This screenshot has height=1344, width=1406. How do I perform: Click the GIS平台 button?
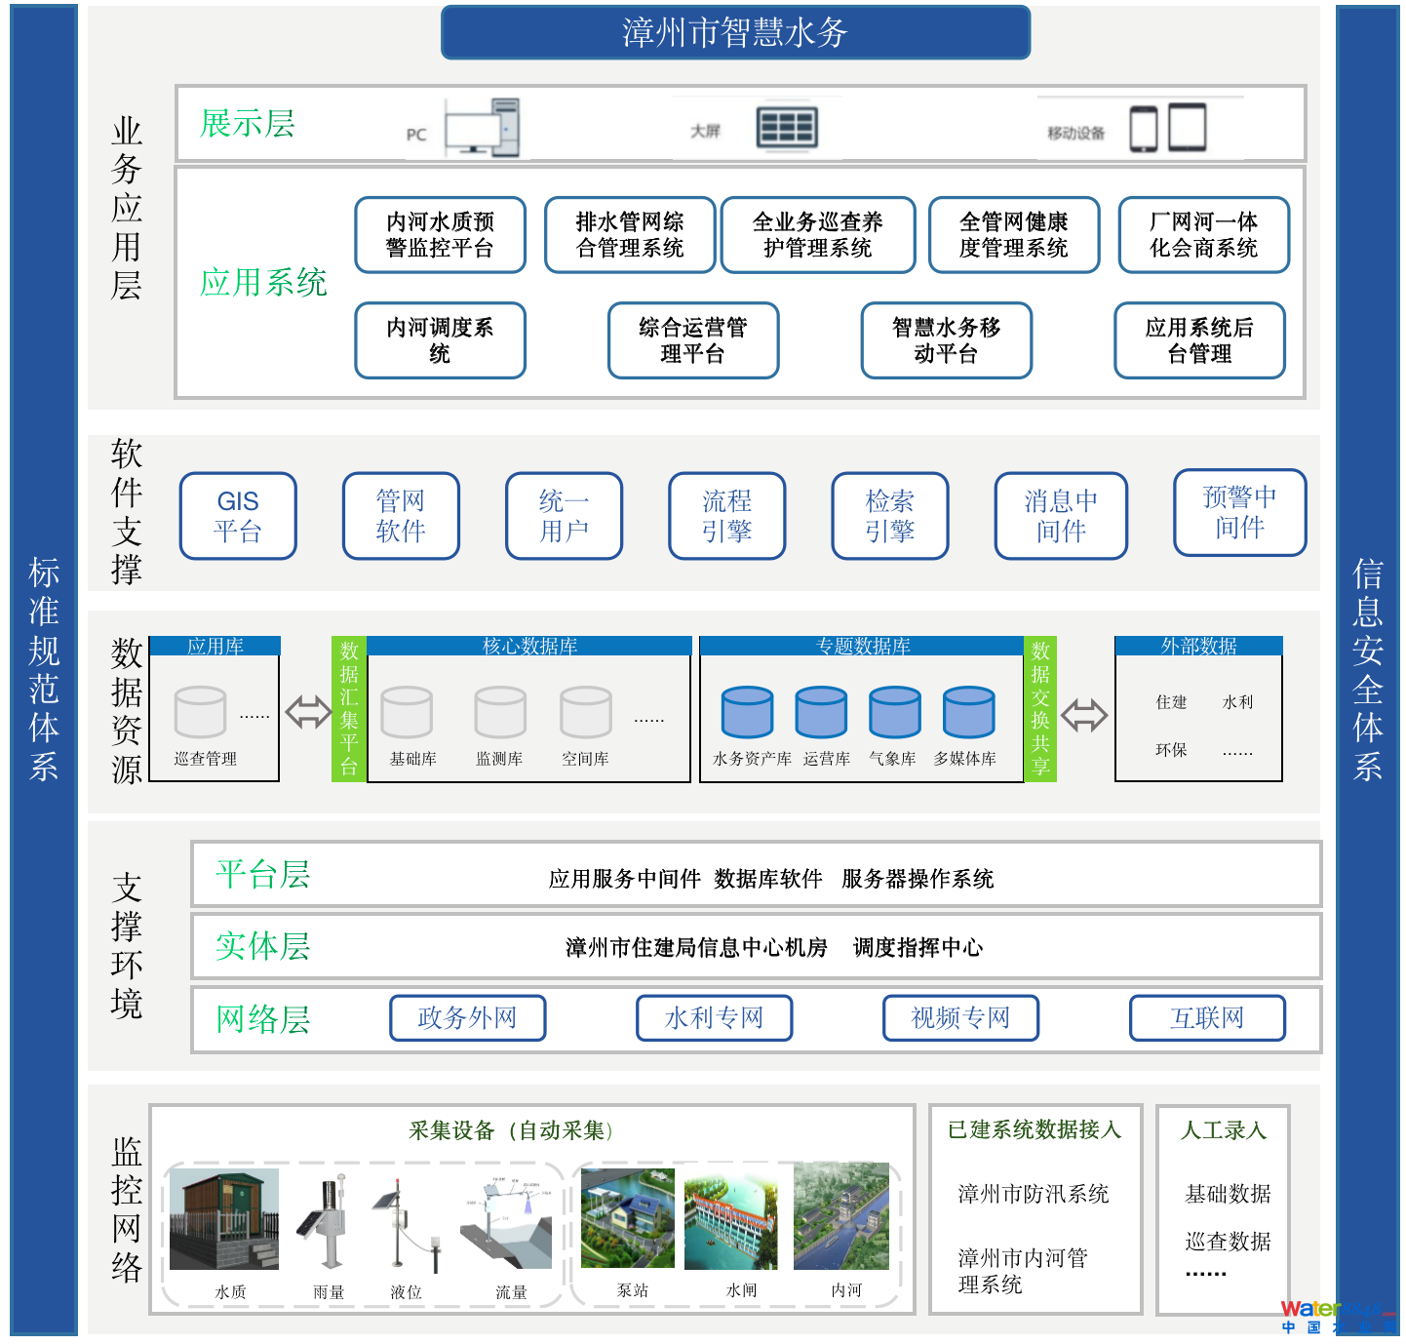(238, 516)
